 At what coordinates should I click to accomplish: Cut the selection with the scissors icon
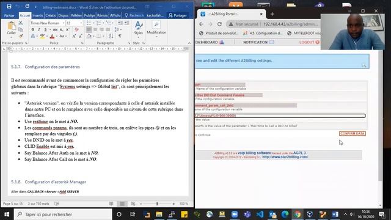[21, 23]
